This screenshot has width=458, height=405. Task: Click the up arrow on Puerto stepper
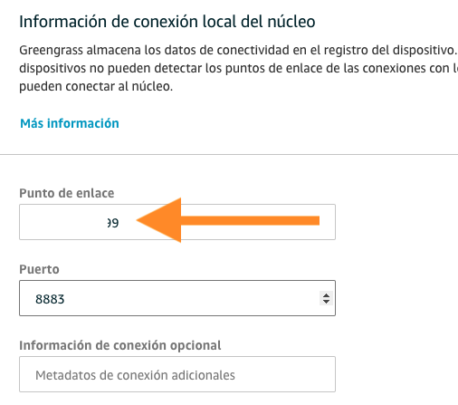point(326,295)
